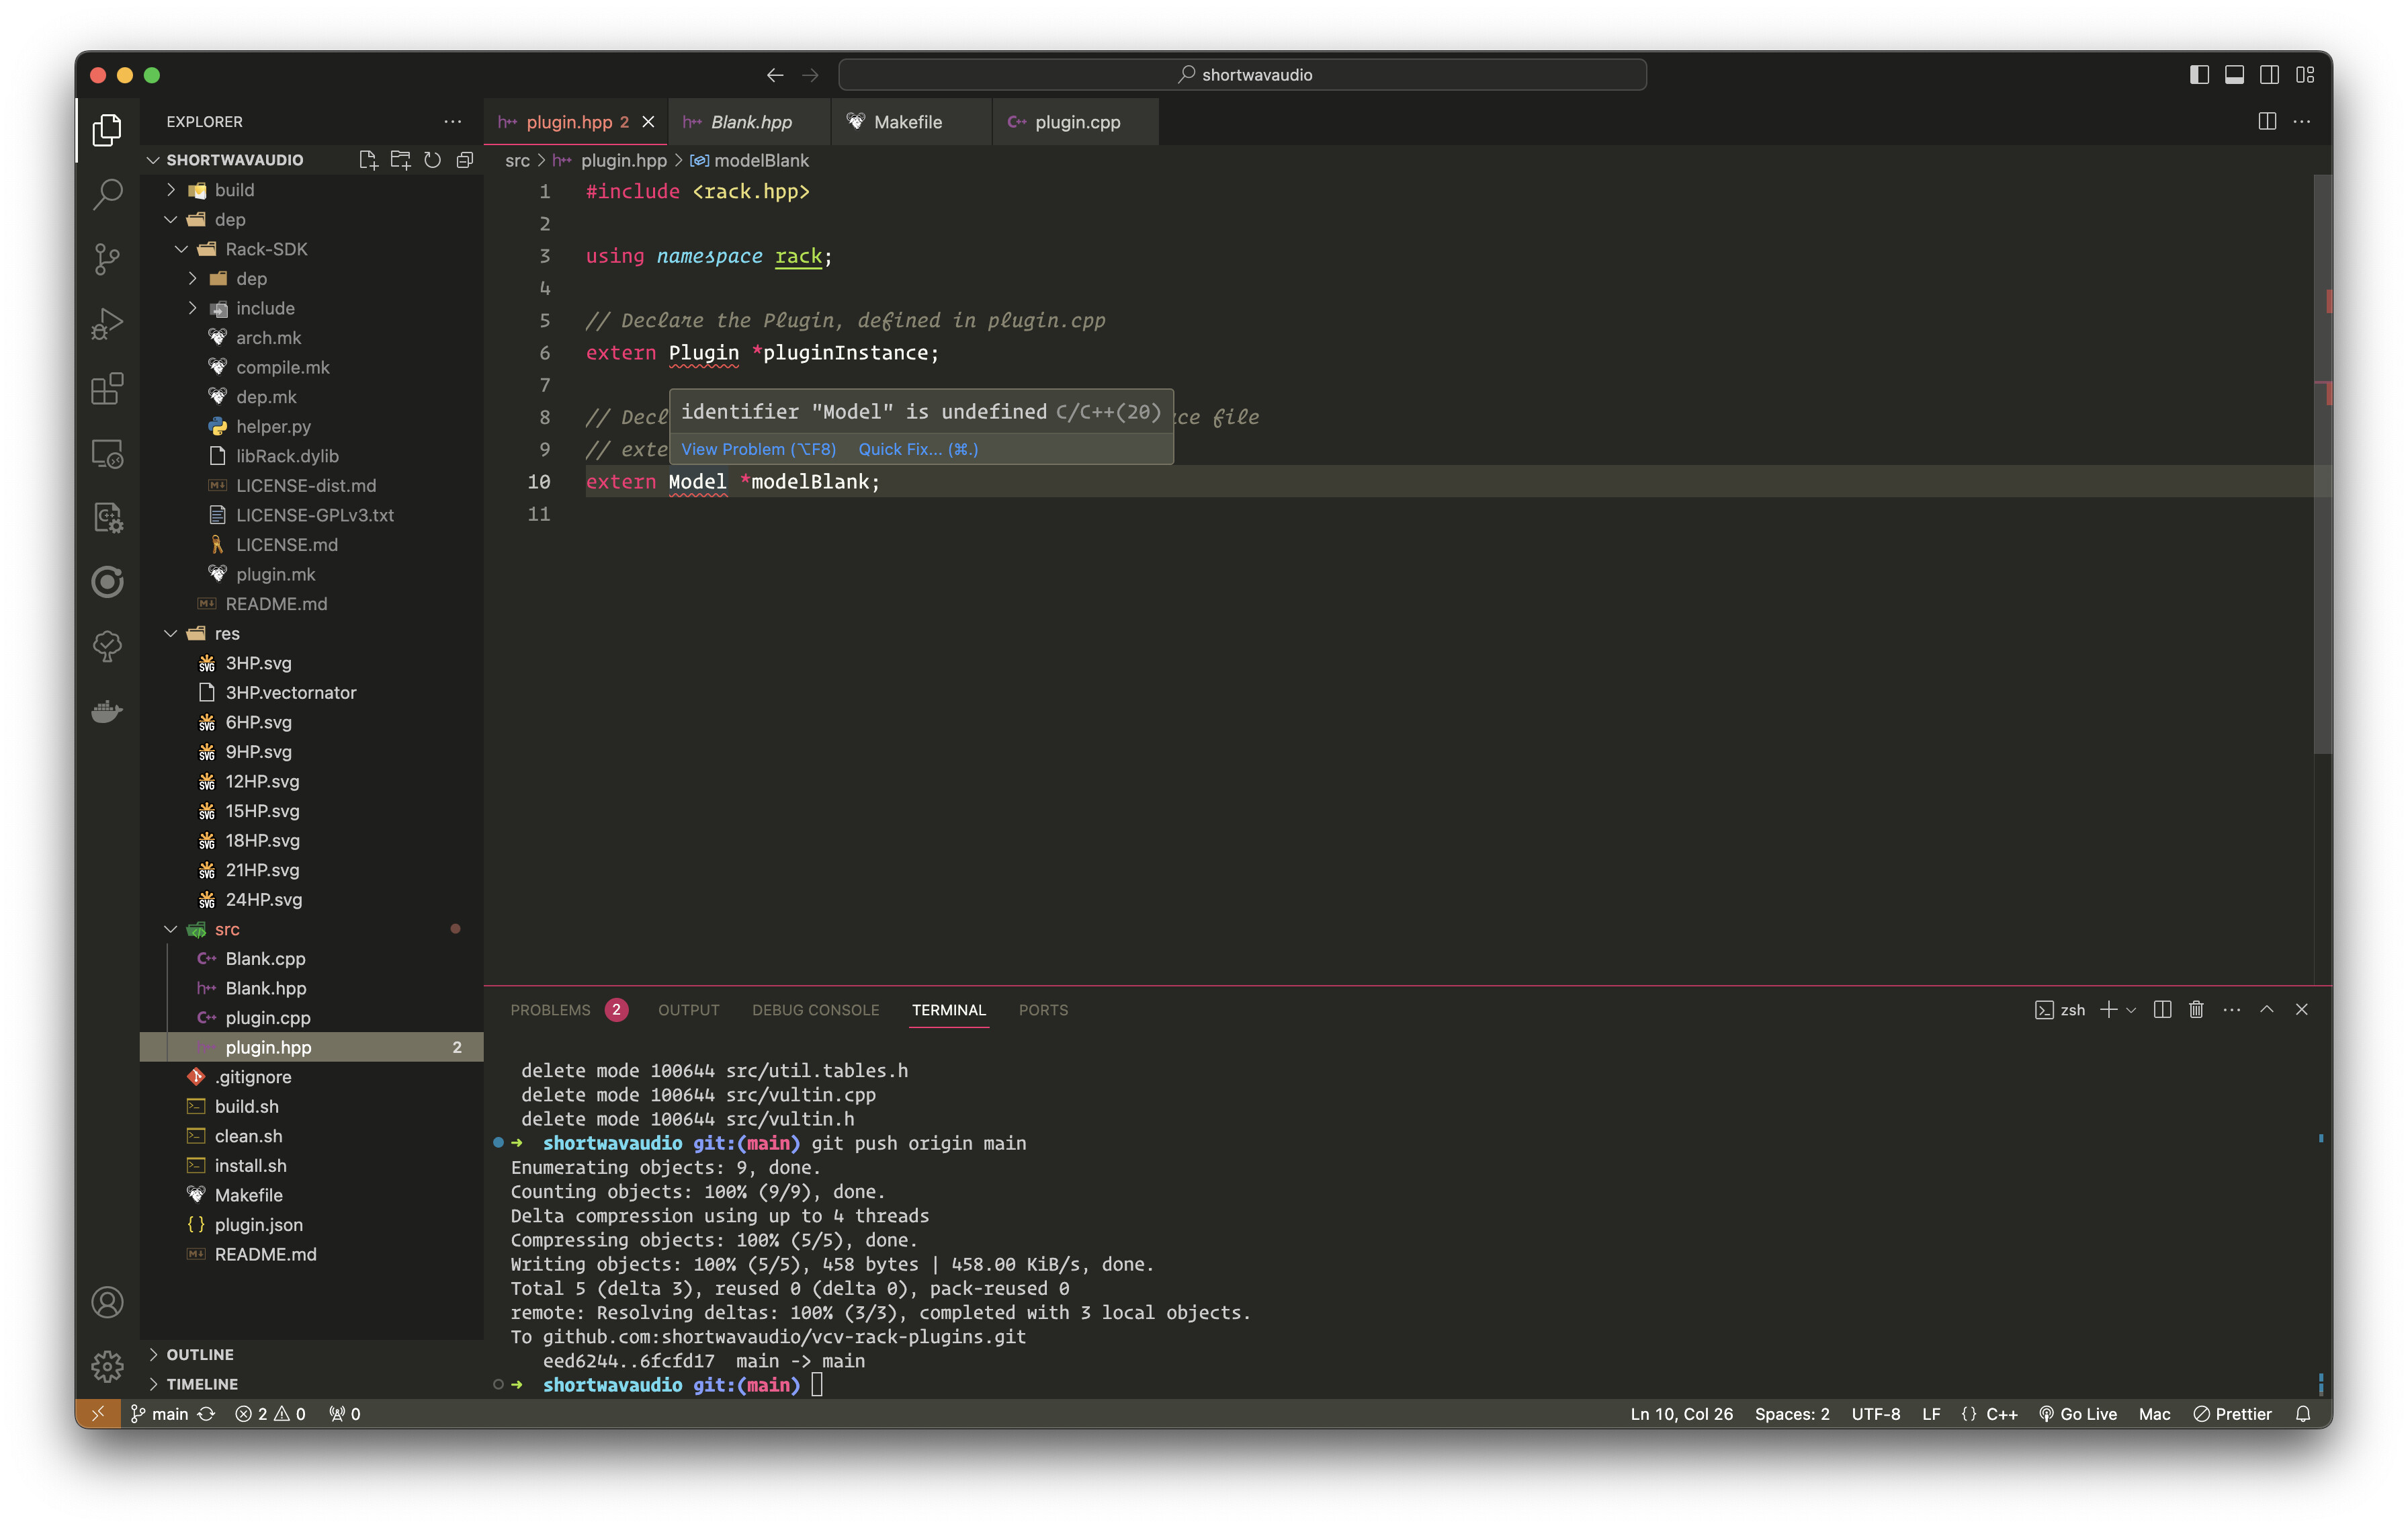
Task: Open Manage gear icon in activity bar
Action: (107, 1366)
